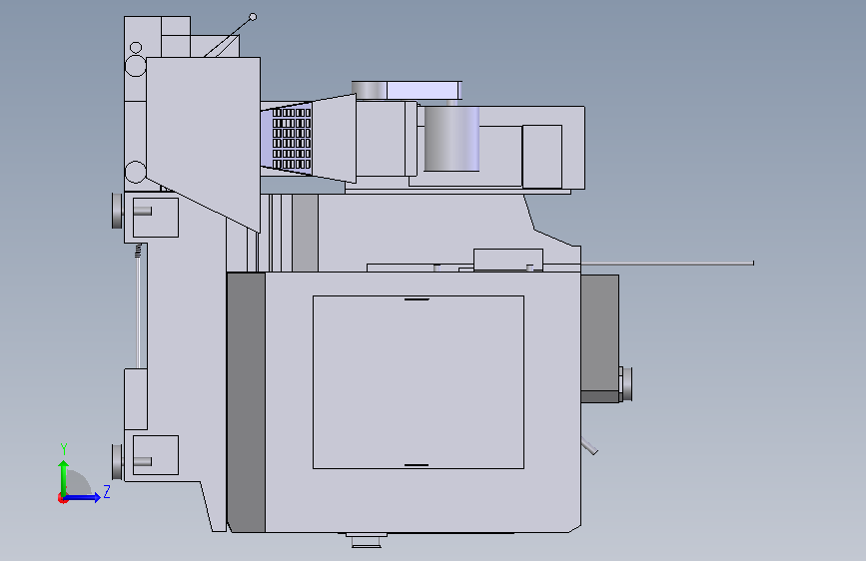Click the green Y axis arrow of the triad
The image size is (866, 561).
(64, 477)
